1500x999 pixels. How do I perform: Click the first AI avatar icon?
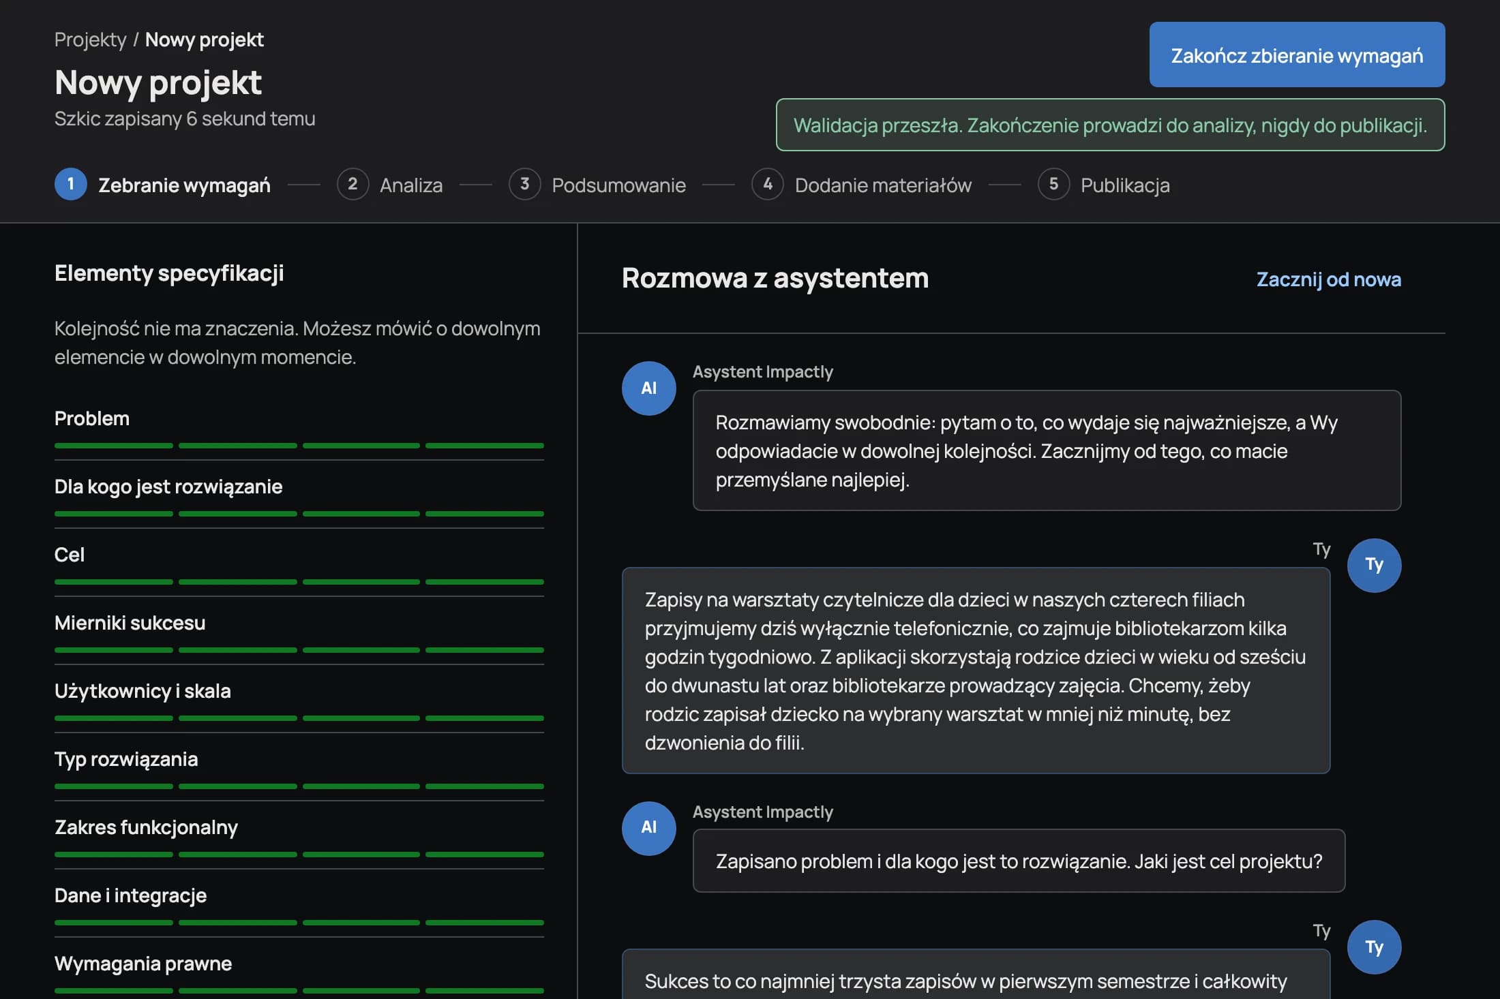[649, 388]
